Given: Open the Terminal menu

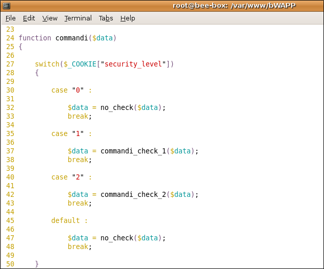Looking at the screenshot, I should pos(78,18).
